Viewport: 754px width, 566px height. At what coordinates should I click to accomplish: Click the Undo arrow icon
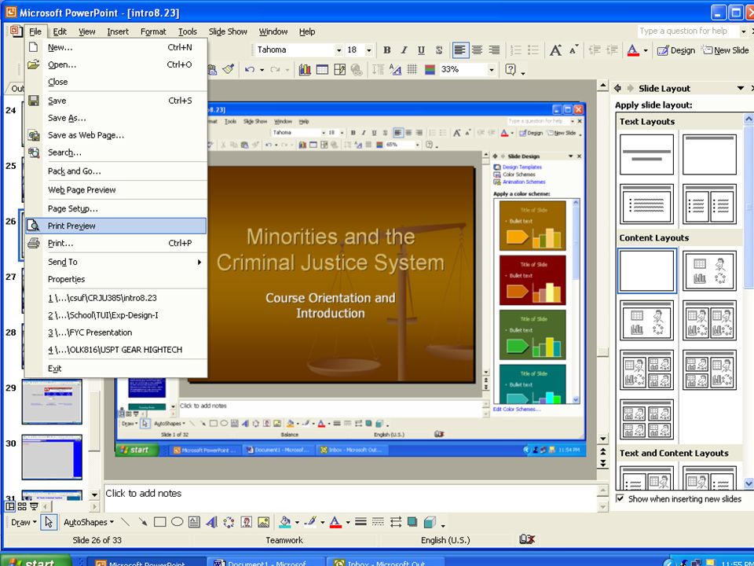tap(249, 70)
